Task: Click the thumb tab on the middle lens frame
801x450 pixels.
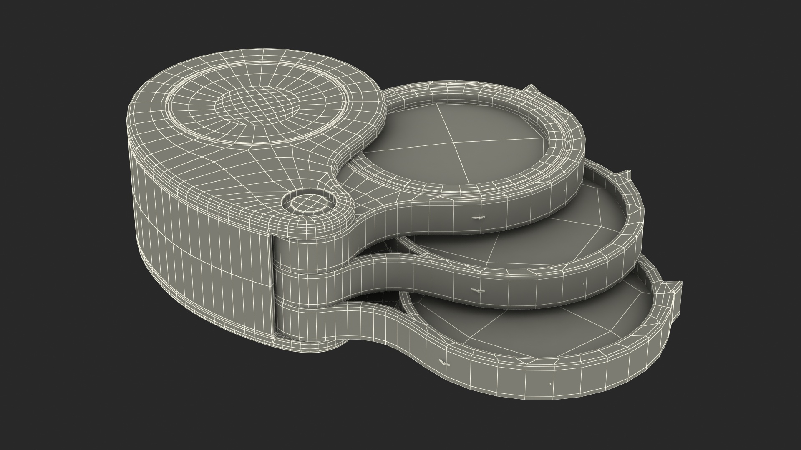Action: click(x=625, y=175)
